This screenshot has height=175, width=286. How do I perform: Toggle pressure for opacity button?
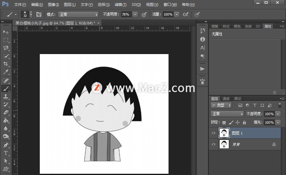[144, 14]
